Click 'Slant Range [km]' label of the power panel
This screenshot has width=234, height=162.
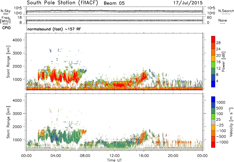pyautogui.click(x=8, y=62)
